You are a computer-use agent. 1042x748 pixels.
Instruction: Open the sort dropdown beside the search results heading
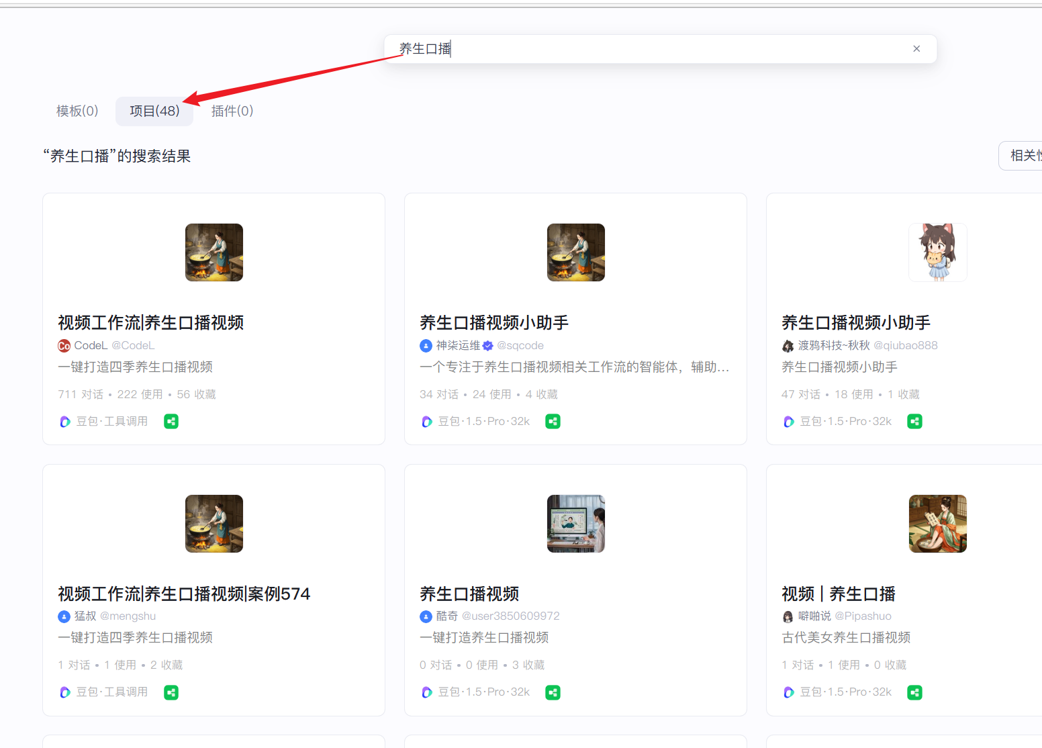[1022, 156]
